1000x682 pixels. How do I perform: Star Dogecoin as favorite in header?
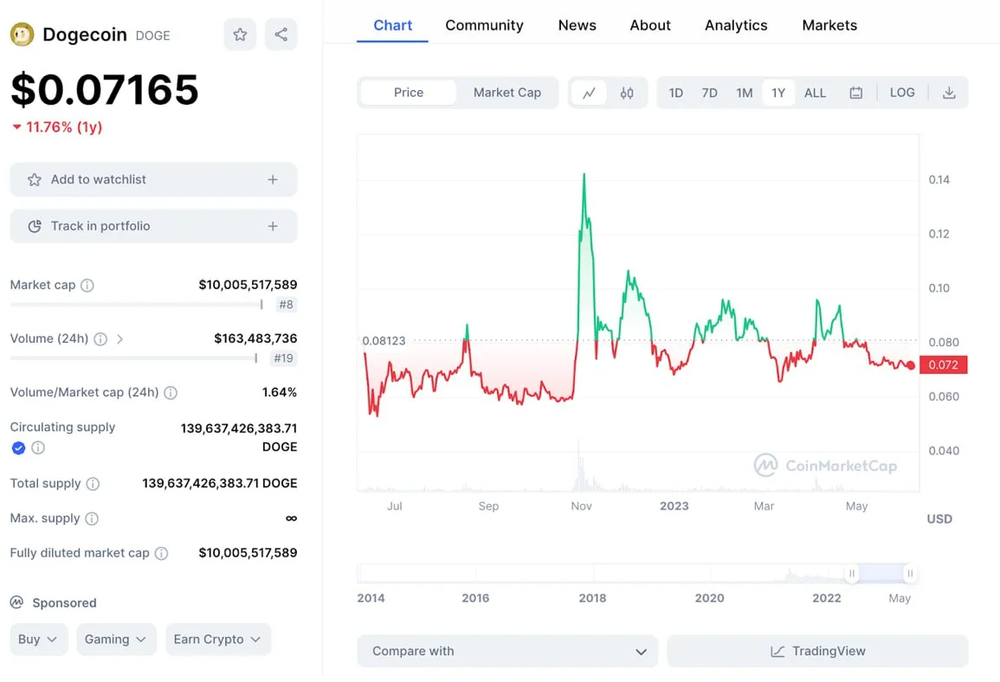(x=240, y=35)
